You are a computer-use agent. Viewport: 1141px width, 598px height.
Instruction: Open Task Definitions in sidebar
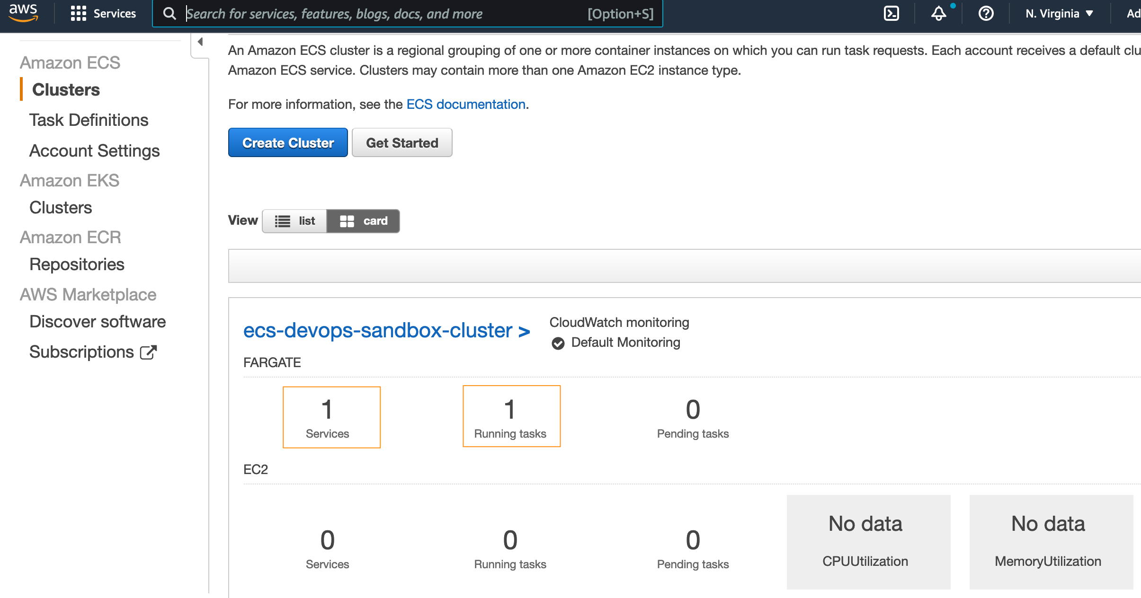pyautogui.click(x=89, y=120)
